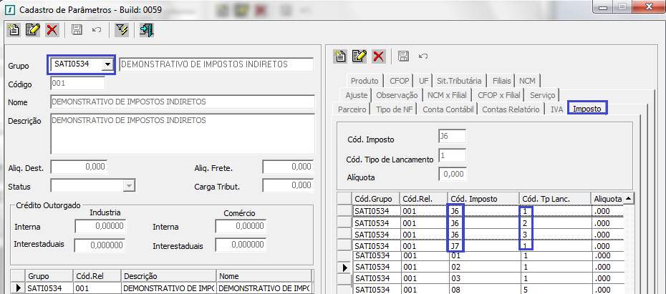Click the Nome column header in left grid

[264, 276]
